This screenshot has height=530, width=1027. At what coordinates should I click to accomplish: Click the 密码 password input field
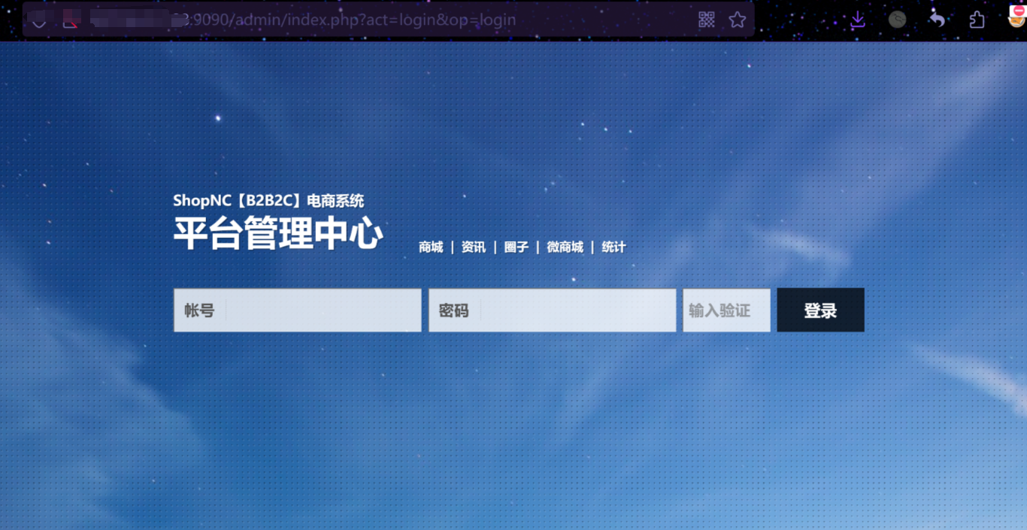point(553,310)
